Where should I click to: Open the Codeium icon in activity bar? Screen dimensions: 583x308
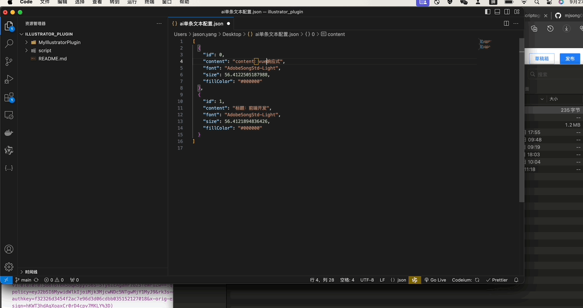[9, 150]
